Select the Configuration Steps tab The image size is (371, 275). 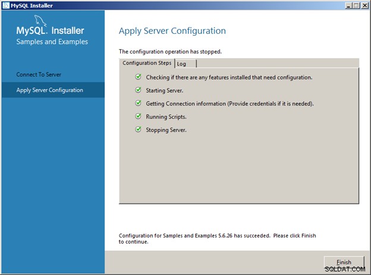pos(147,63)
